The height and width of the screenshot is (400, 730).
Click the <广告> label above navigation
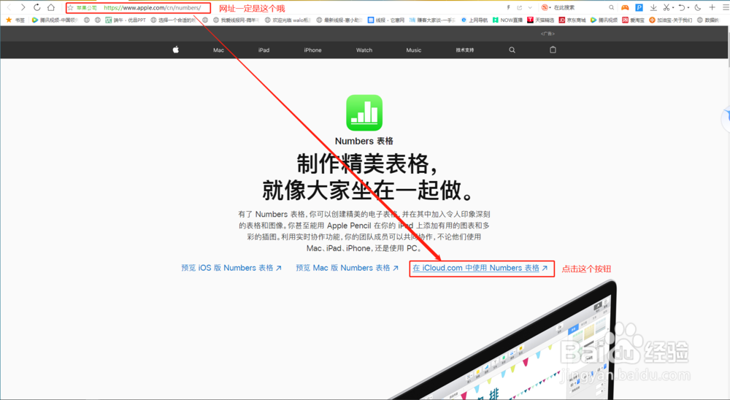coord(547,34)
